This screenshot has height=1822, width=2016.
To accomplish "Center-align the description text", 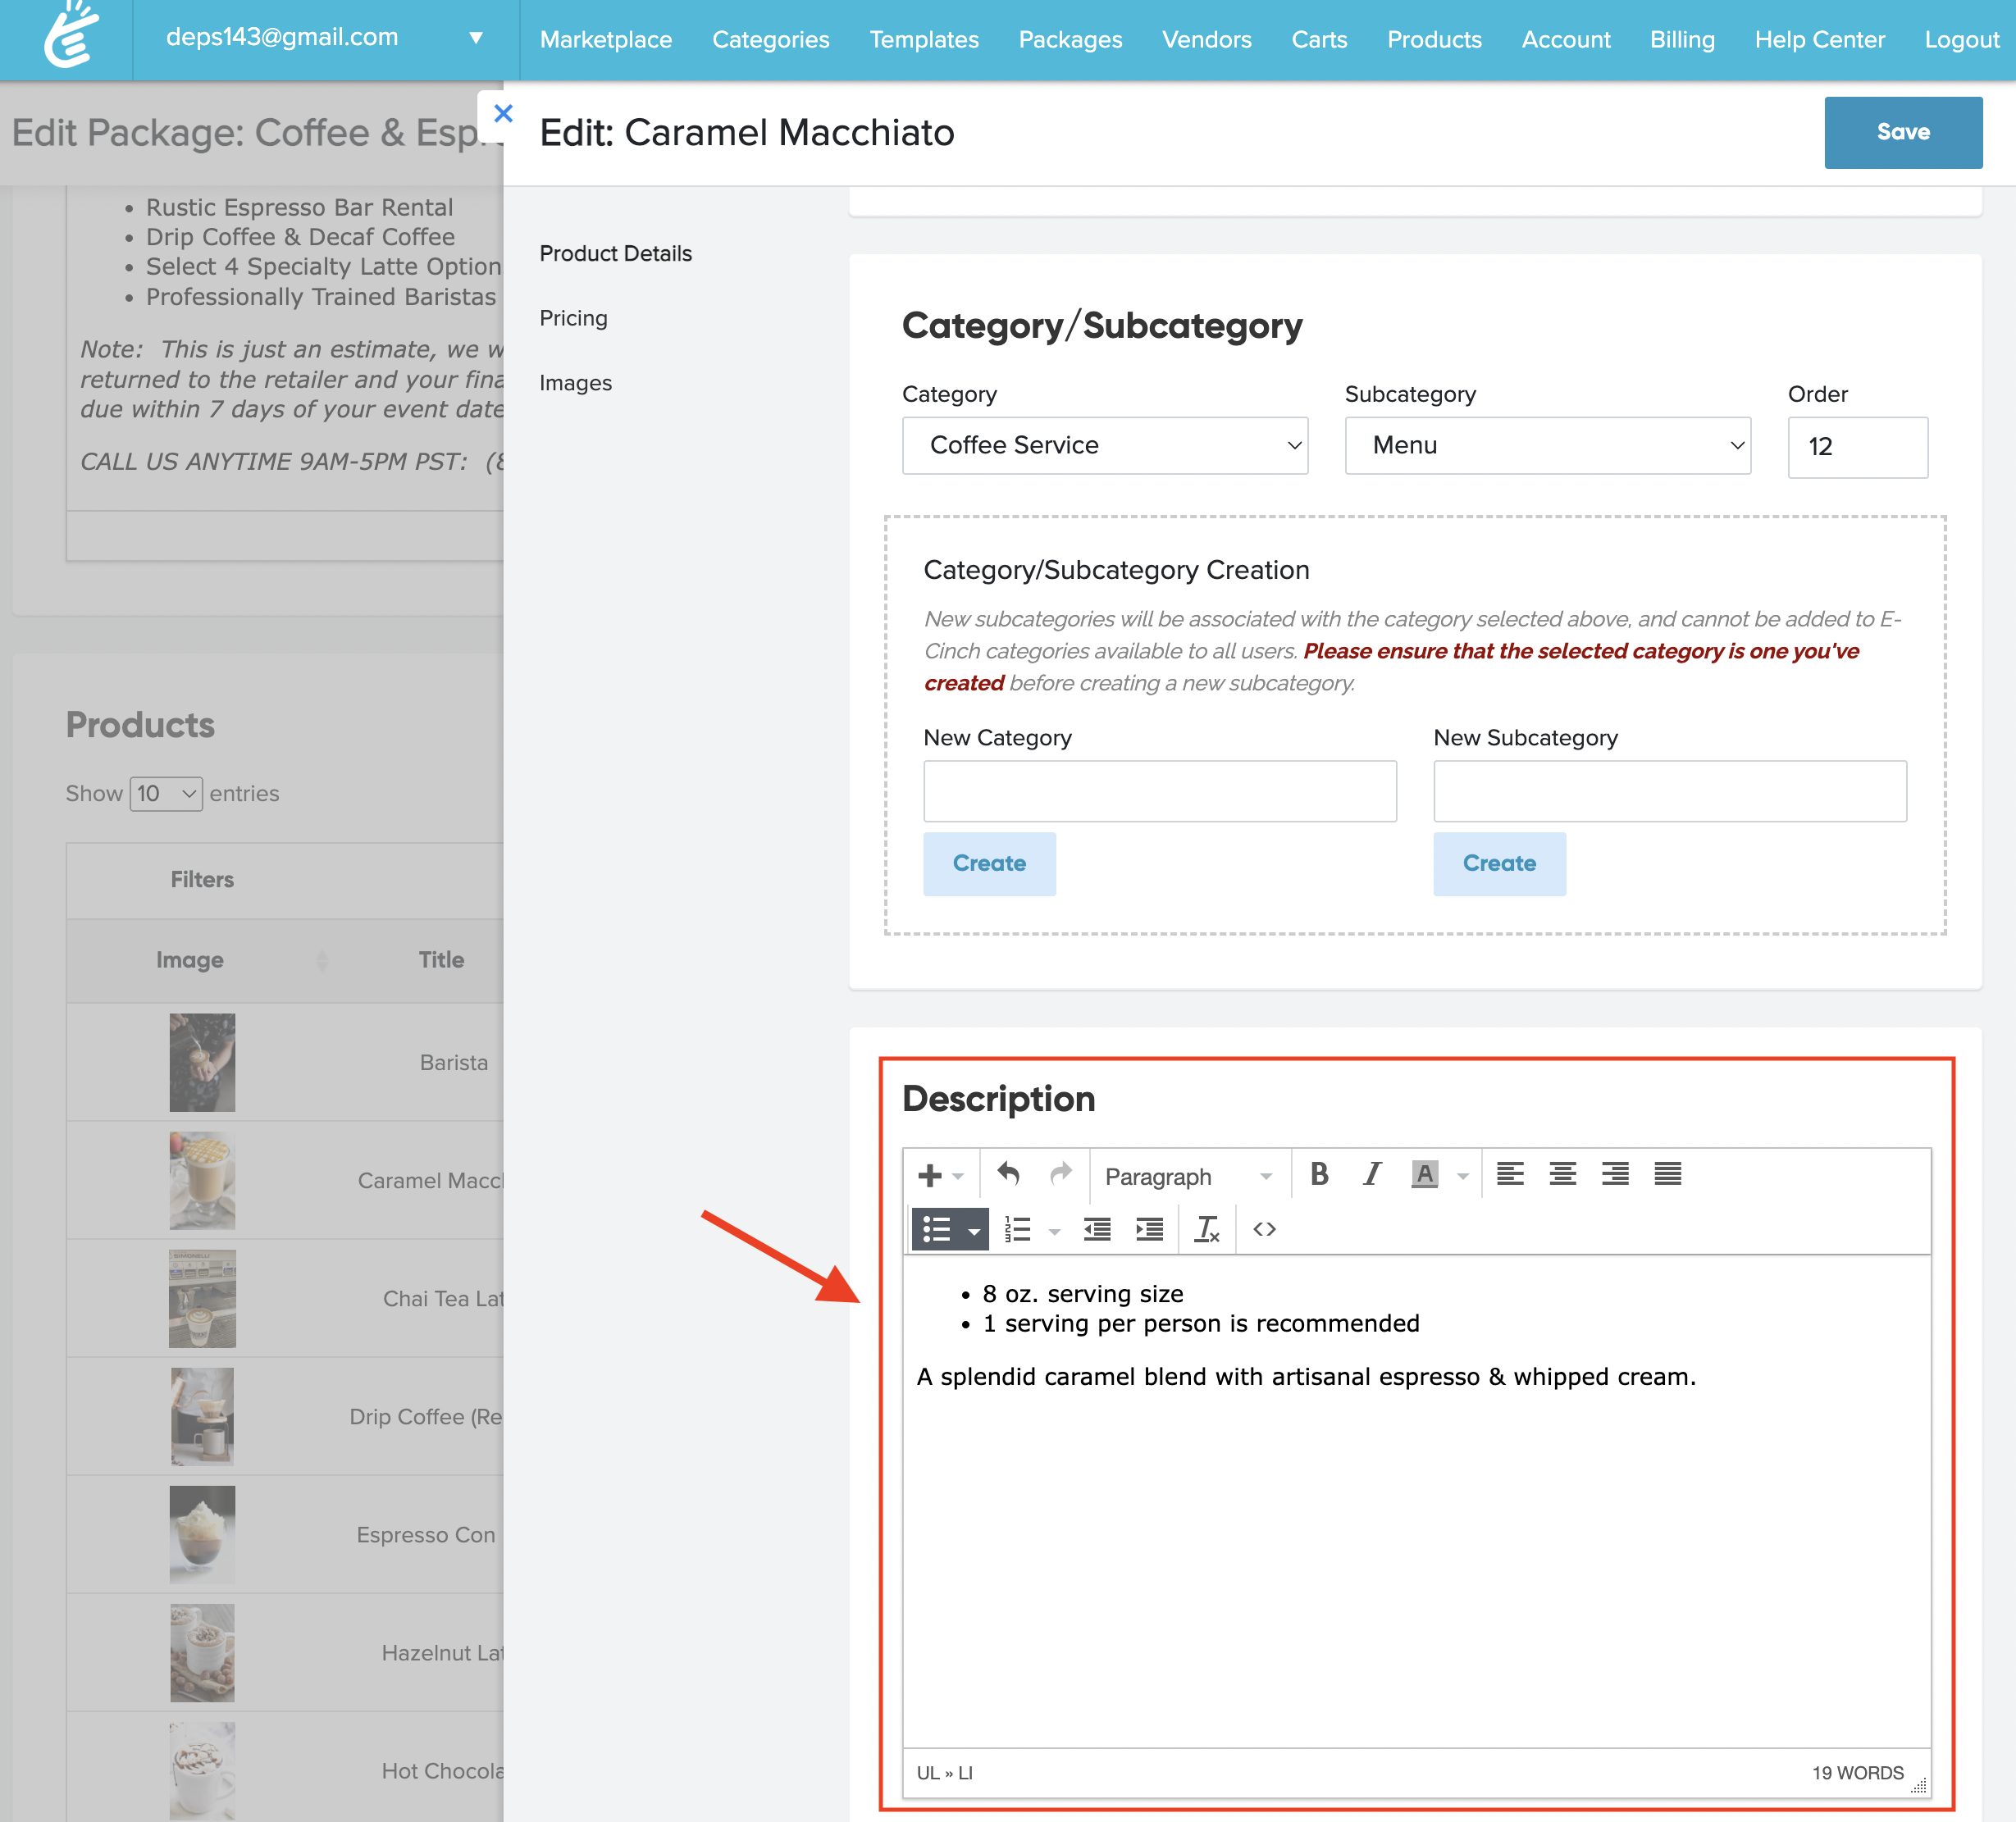I will click(x=1562, y=1175).
